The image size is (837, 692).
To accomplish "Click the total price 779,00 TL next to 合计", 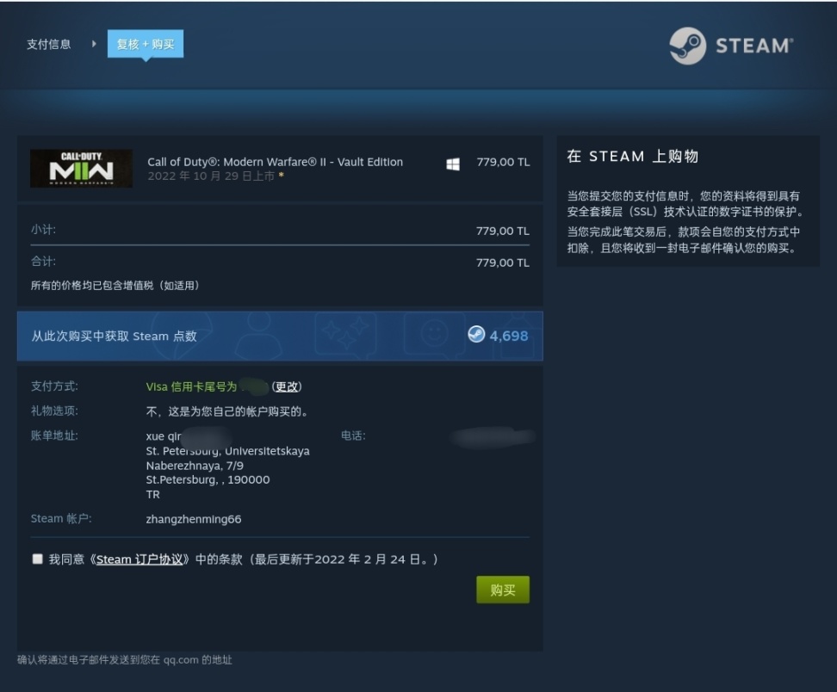I will [503, 263].
